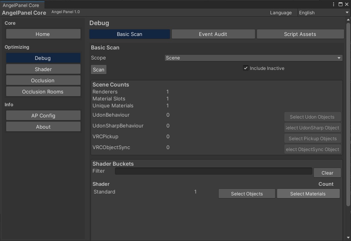351x241 pixels.
Task: Enable the Include Inactive checkbox
Action: [x=246, y=68]
